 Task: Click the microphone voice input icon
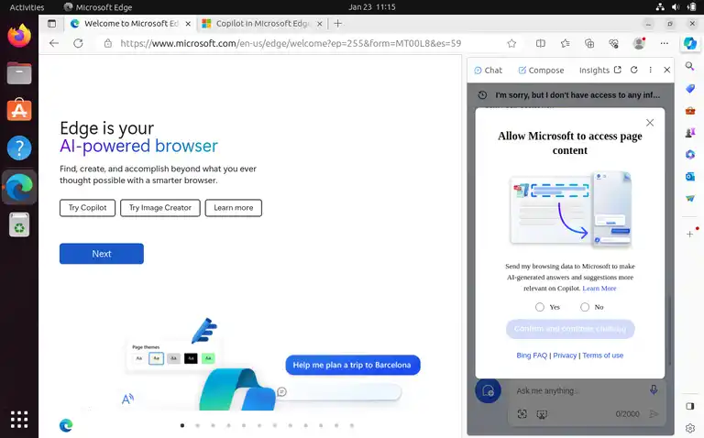(654, 390)
